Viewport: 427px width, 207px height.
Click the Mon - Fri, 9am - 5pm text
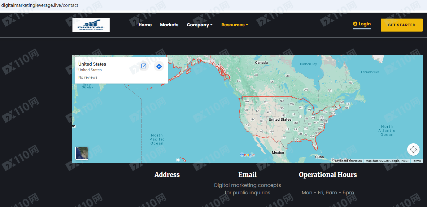[328, 192]
